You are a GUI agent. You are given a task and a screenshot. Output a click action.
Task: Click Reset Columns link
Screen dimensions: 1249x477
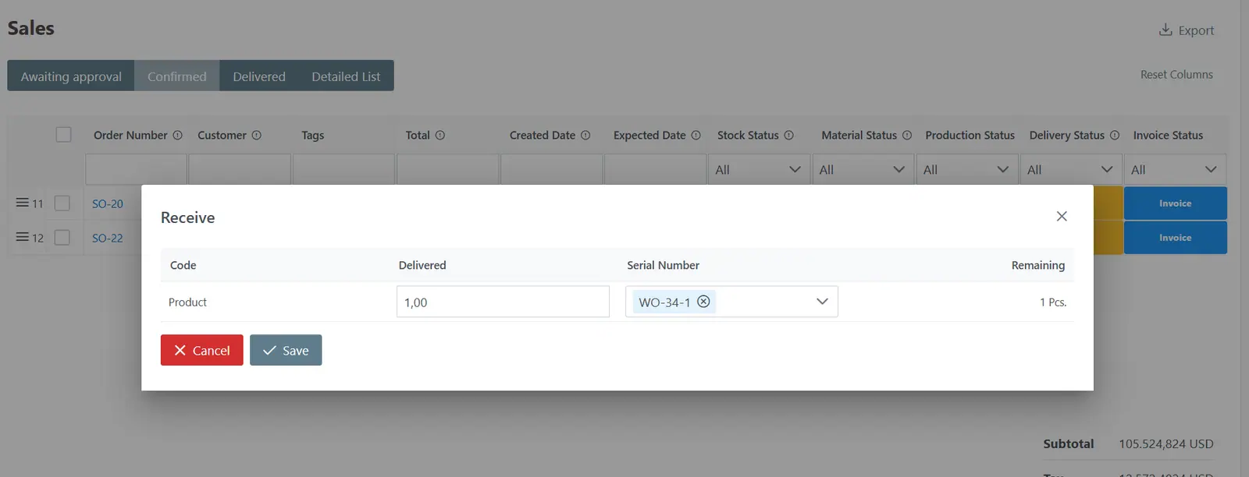(x=1176, y=75)
